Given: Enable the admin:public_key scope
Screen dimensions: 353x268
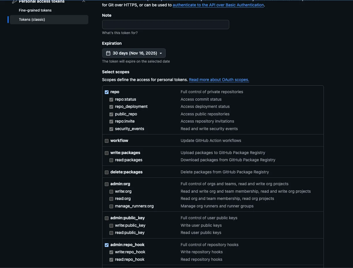Looking at the screenshot, I should pyautogui.click(x=107, y=218).
